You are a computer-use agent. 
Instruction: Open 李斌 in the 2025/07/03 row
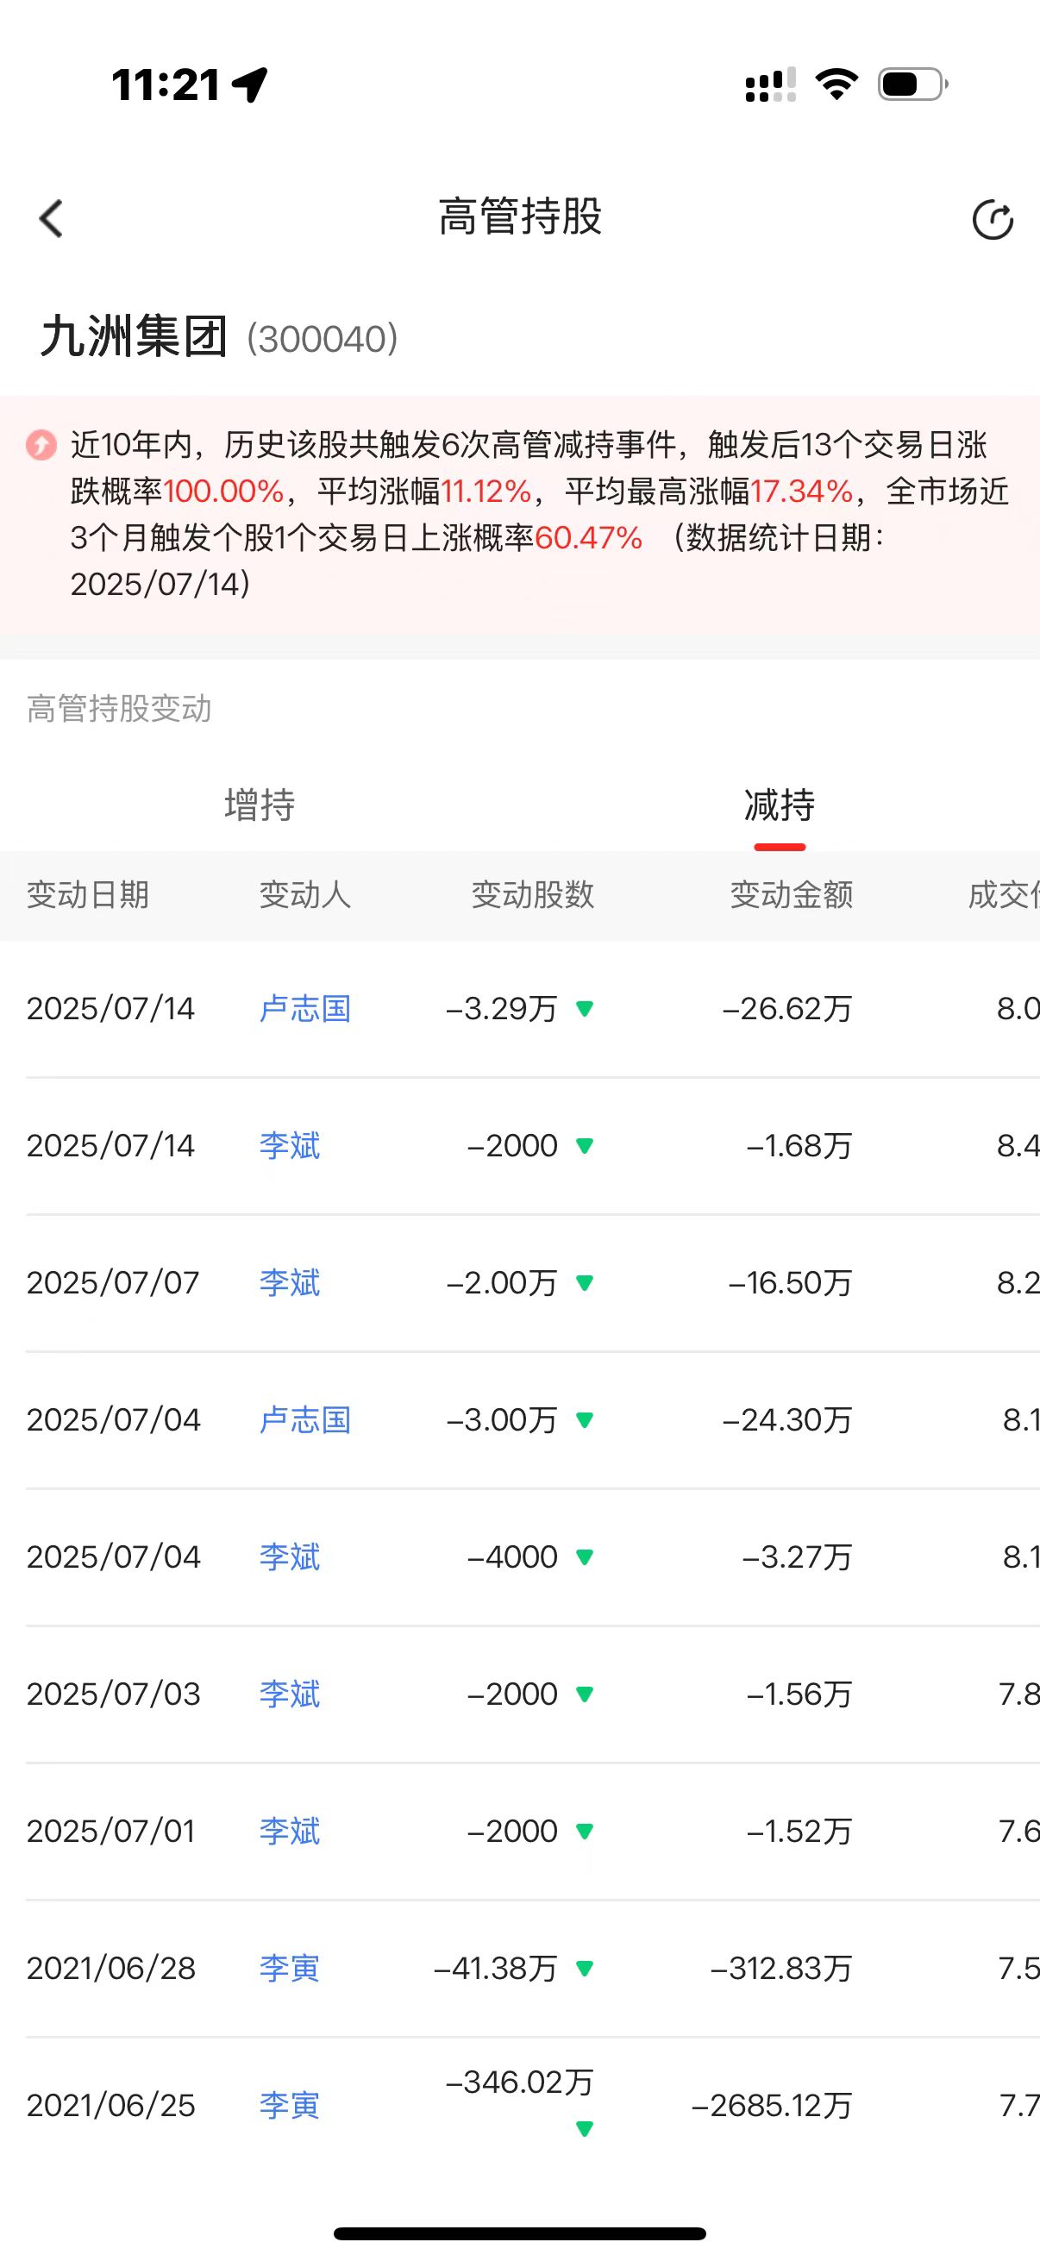(290, 1694)
